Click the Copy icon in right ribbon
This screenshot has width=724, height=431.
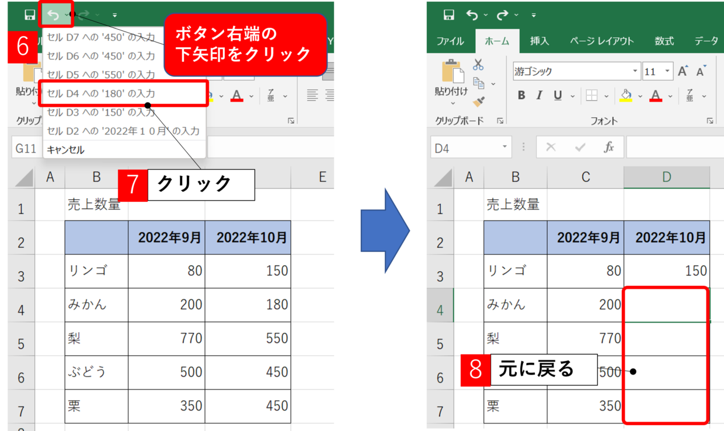pos(478,83)
